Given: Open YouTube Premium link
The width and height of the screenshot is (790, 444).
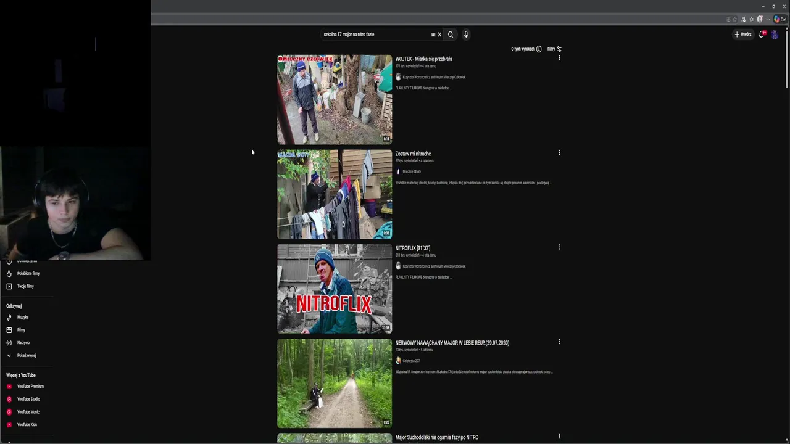Looking at the screenshot, I should 30,387.
